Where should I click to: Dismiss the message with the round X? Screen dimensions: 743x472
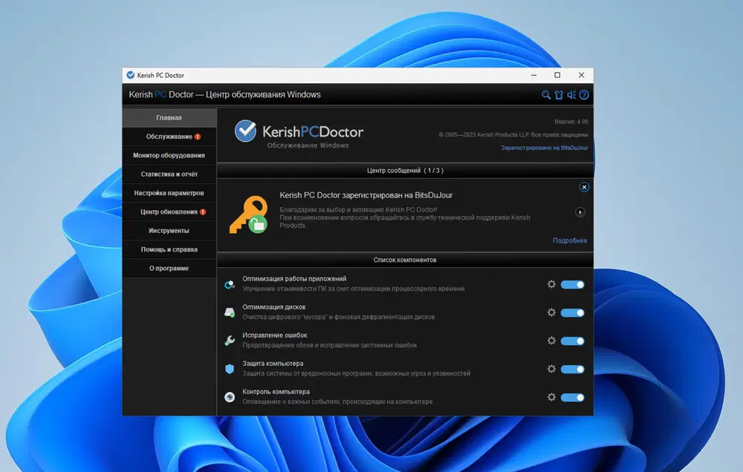[x=584, y=188]
